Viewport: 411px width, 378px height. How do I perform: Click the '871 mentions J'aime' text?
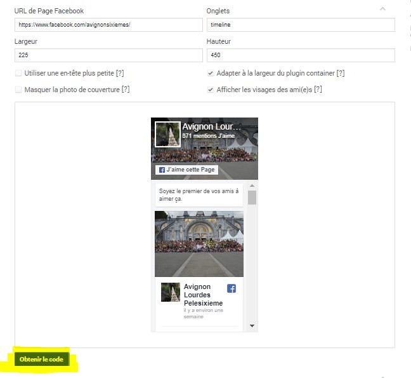[x=209, y=136]
